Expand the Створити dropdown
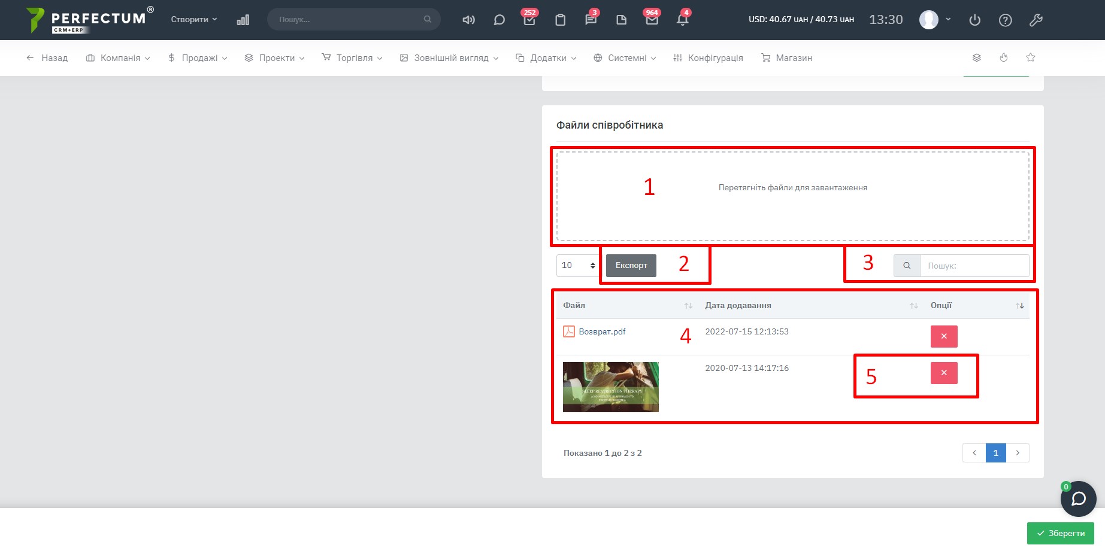This screenshot has width=1105, height=554. (193, 19)
